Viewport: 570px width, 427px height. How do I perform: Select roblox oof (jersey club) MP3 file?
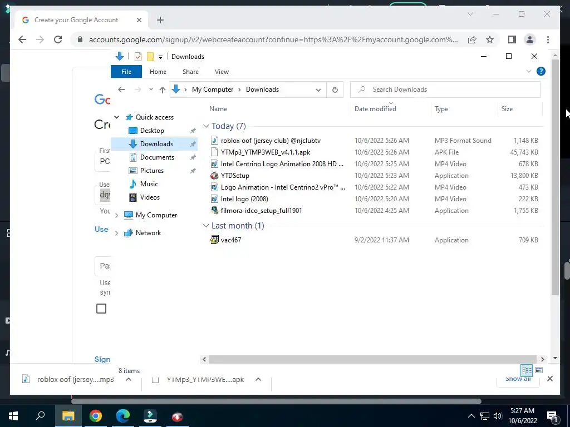(271, 141)
